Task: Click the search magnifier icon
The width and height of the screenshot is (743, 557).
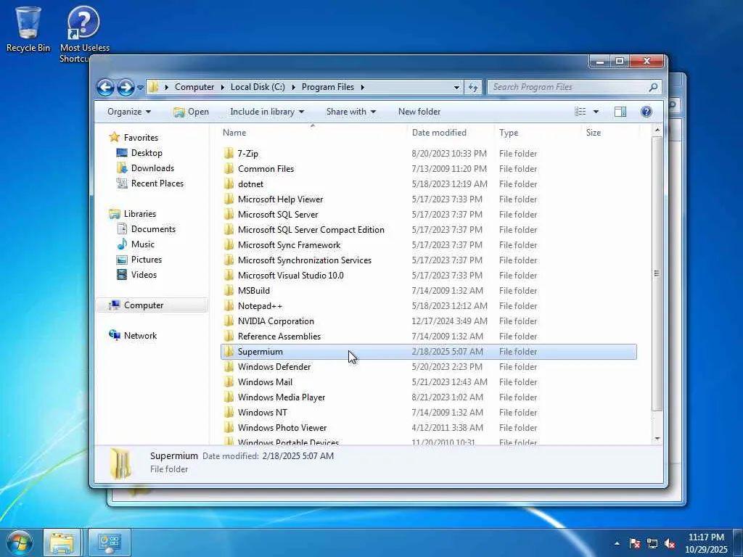Action: coord(653,87)
